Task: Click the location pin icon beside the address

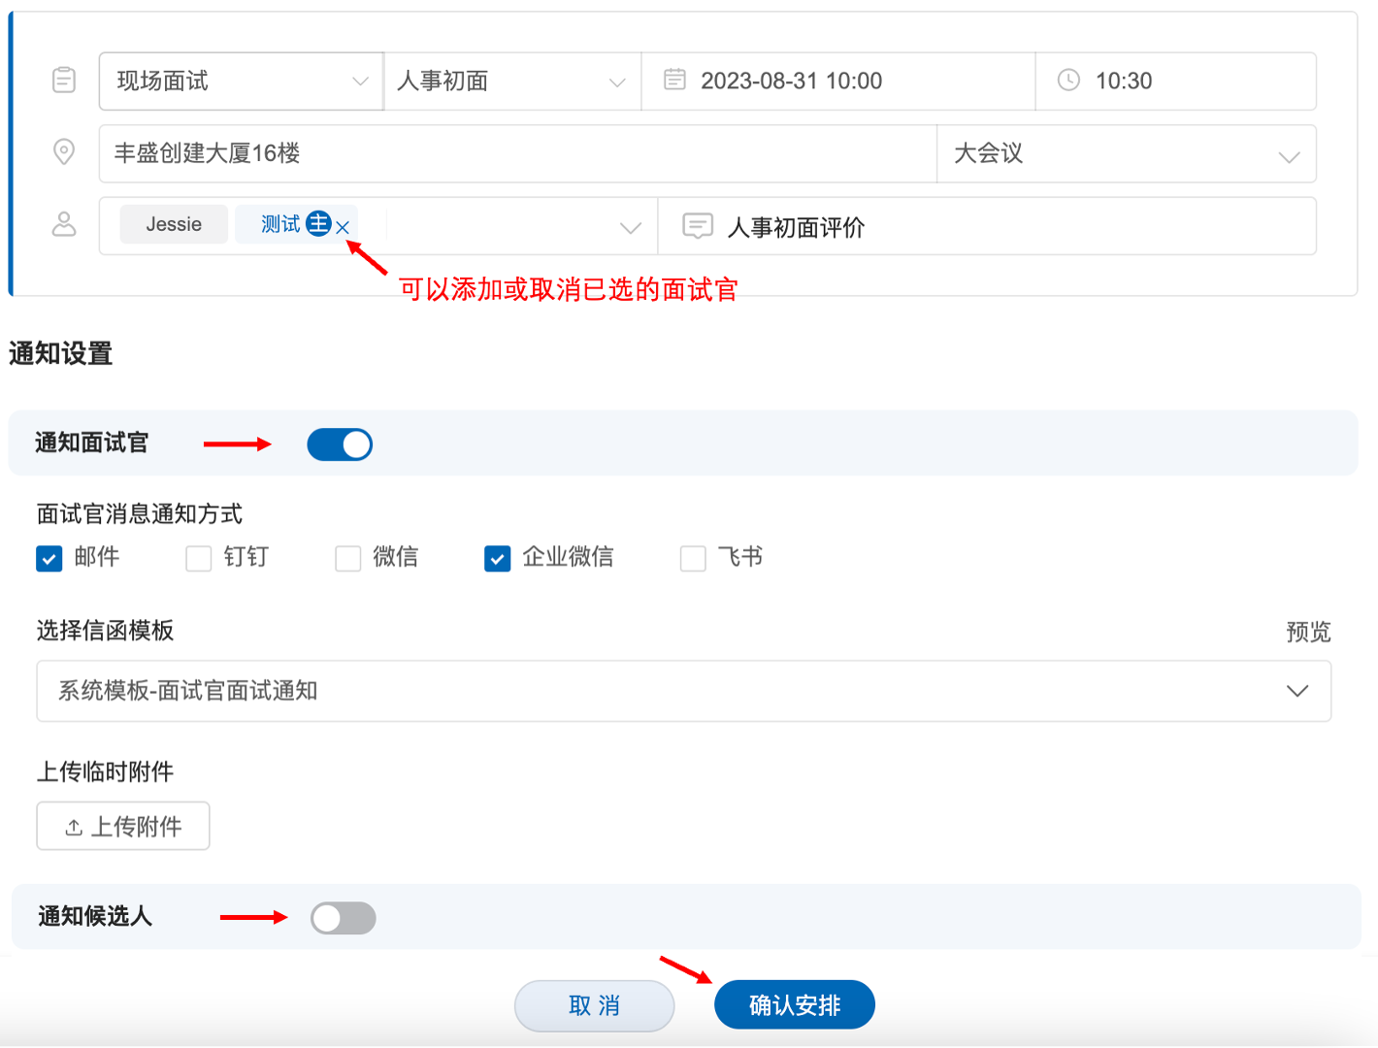Action: 64,152
